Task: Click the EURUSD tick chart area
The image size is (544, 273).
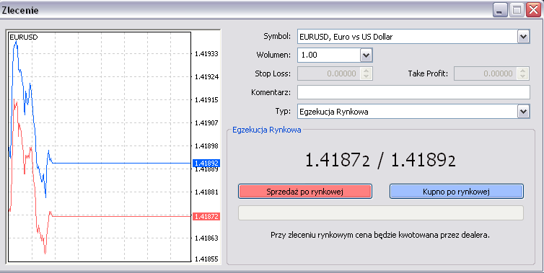Action: click(100, 147)
